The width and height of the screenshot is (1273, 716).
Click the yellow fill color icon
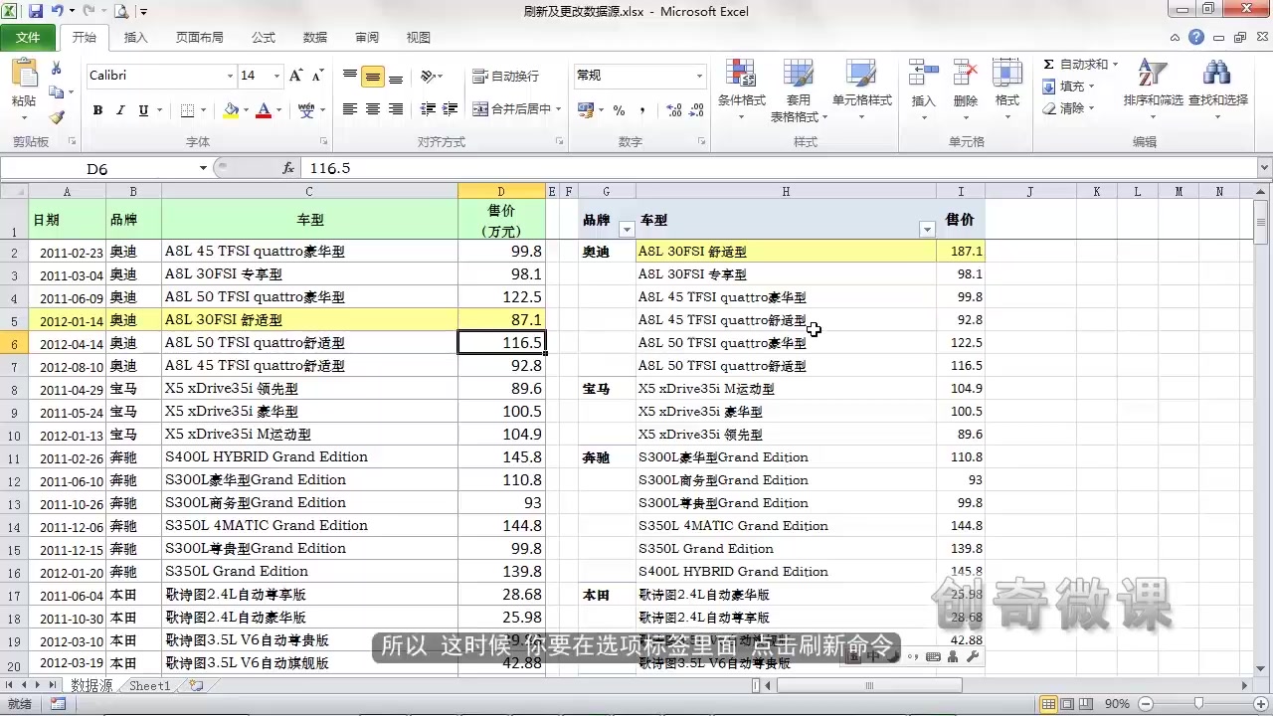click(x=231, y=109)
